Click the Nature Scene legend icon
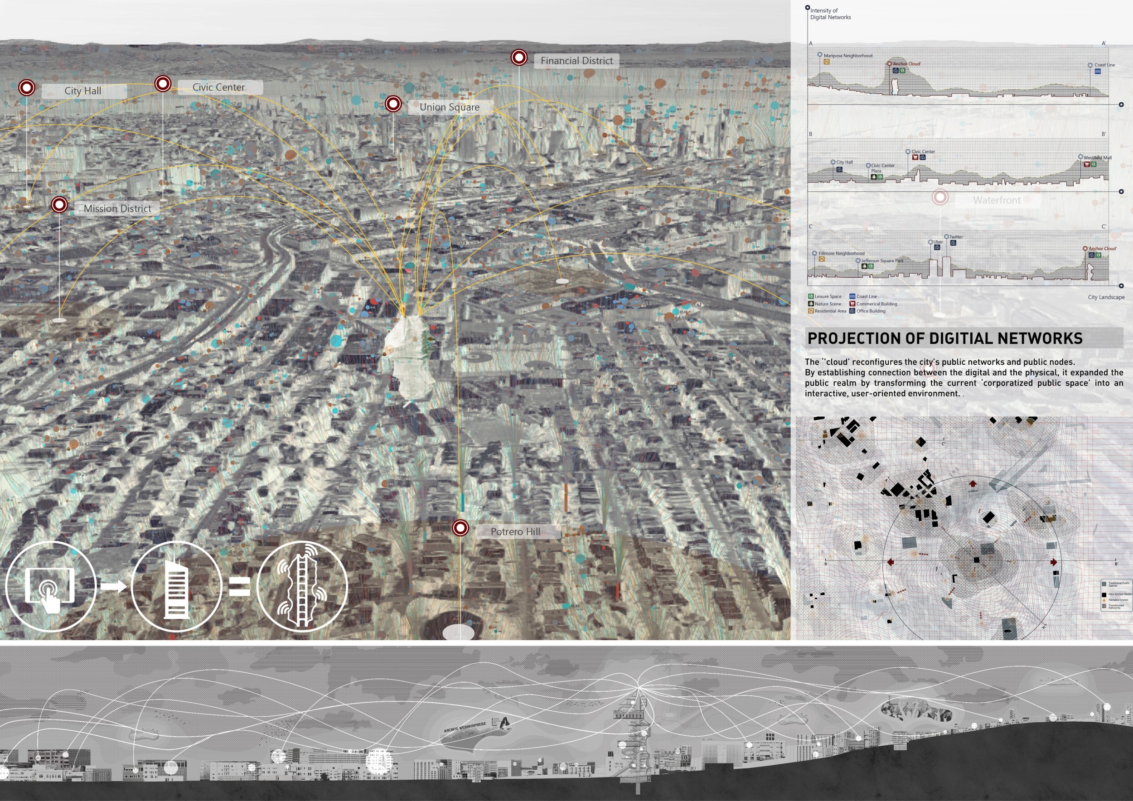Screen dimensions: 1133x801 coord(811,304)
